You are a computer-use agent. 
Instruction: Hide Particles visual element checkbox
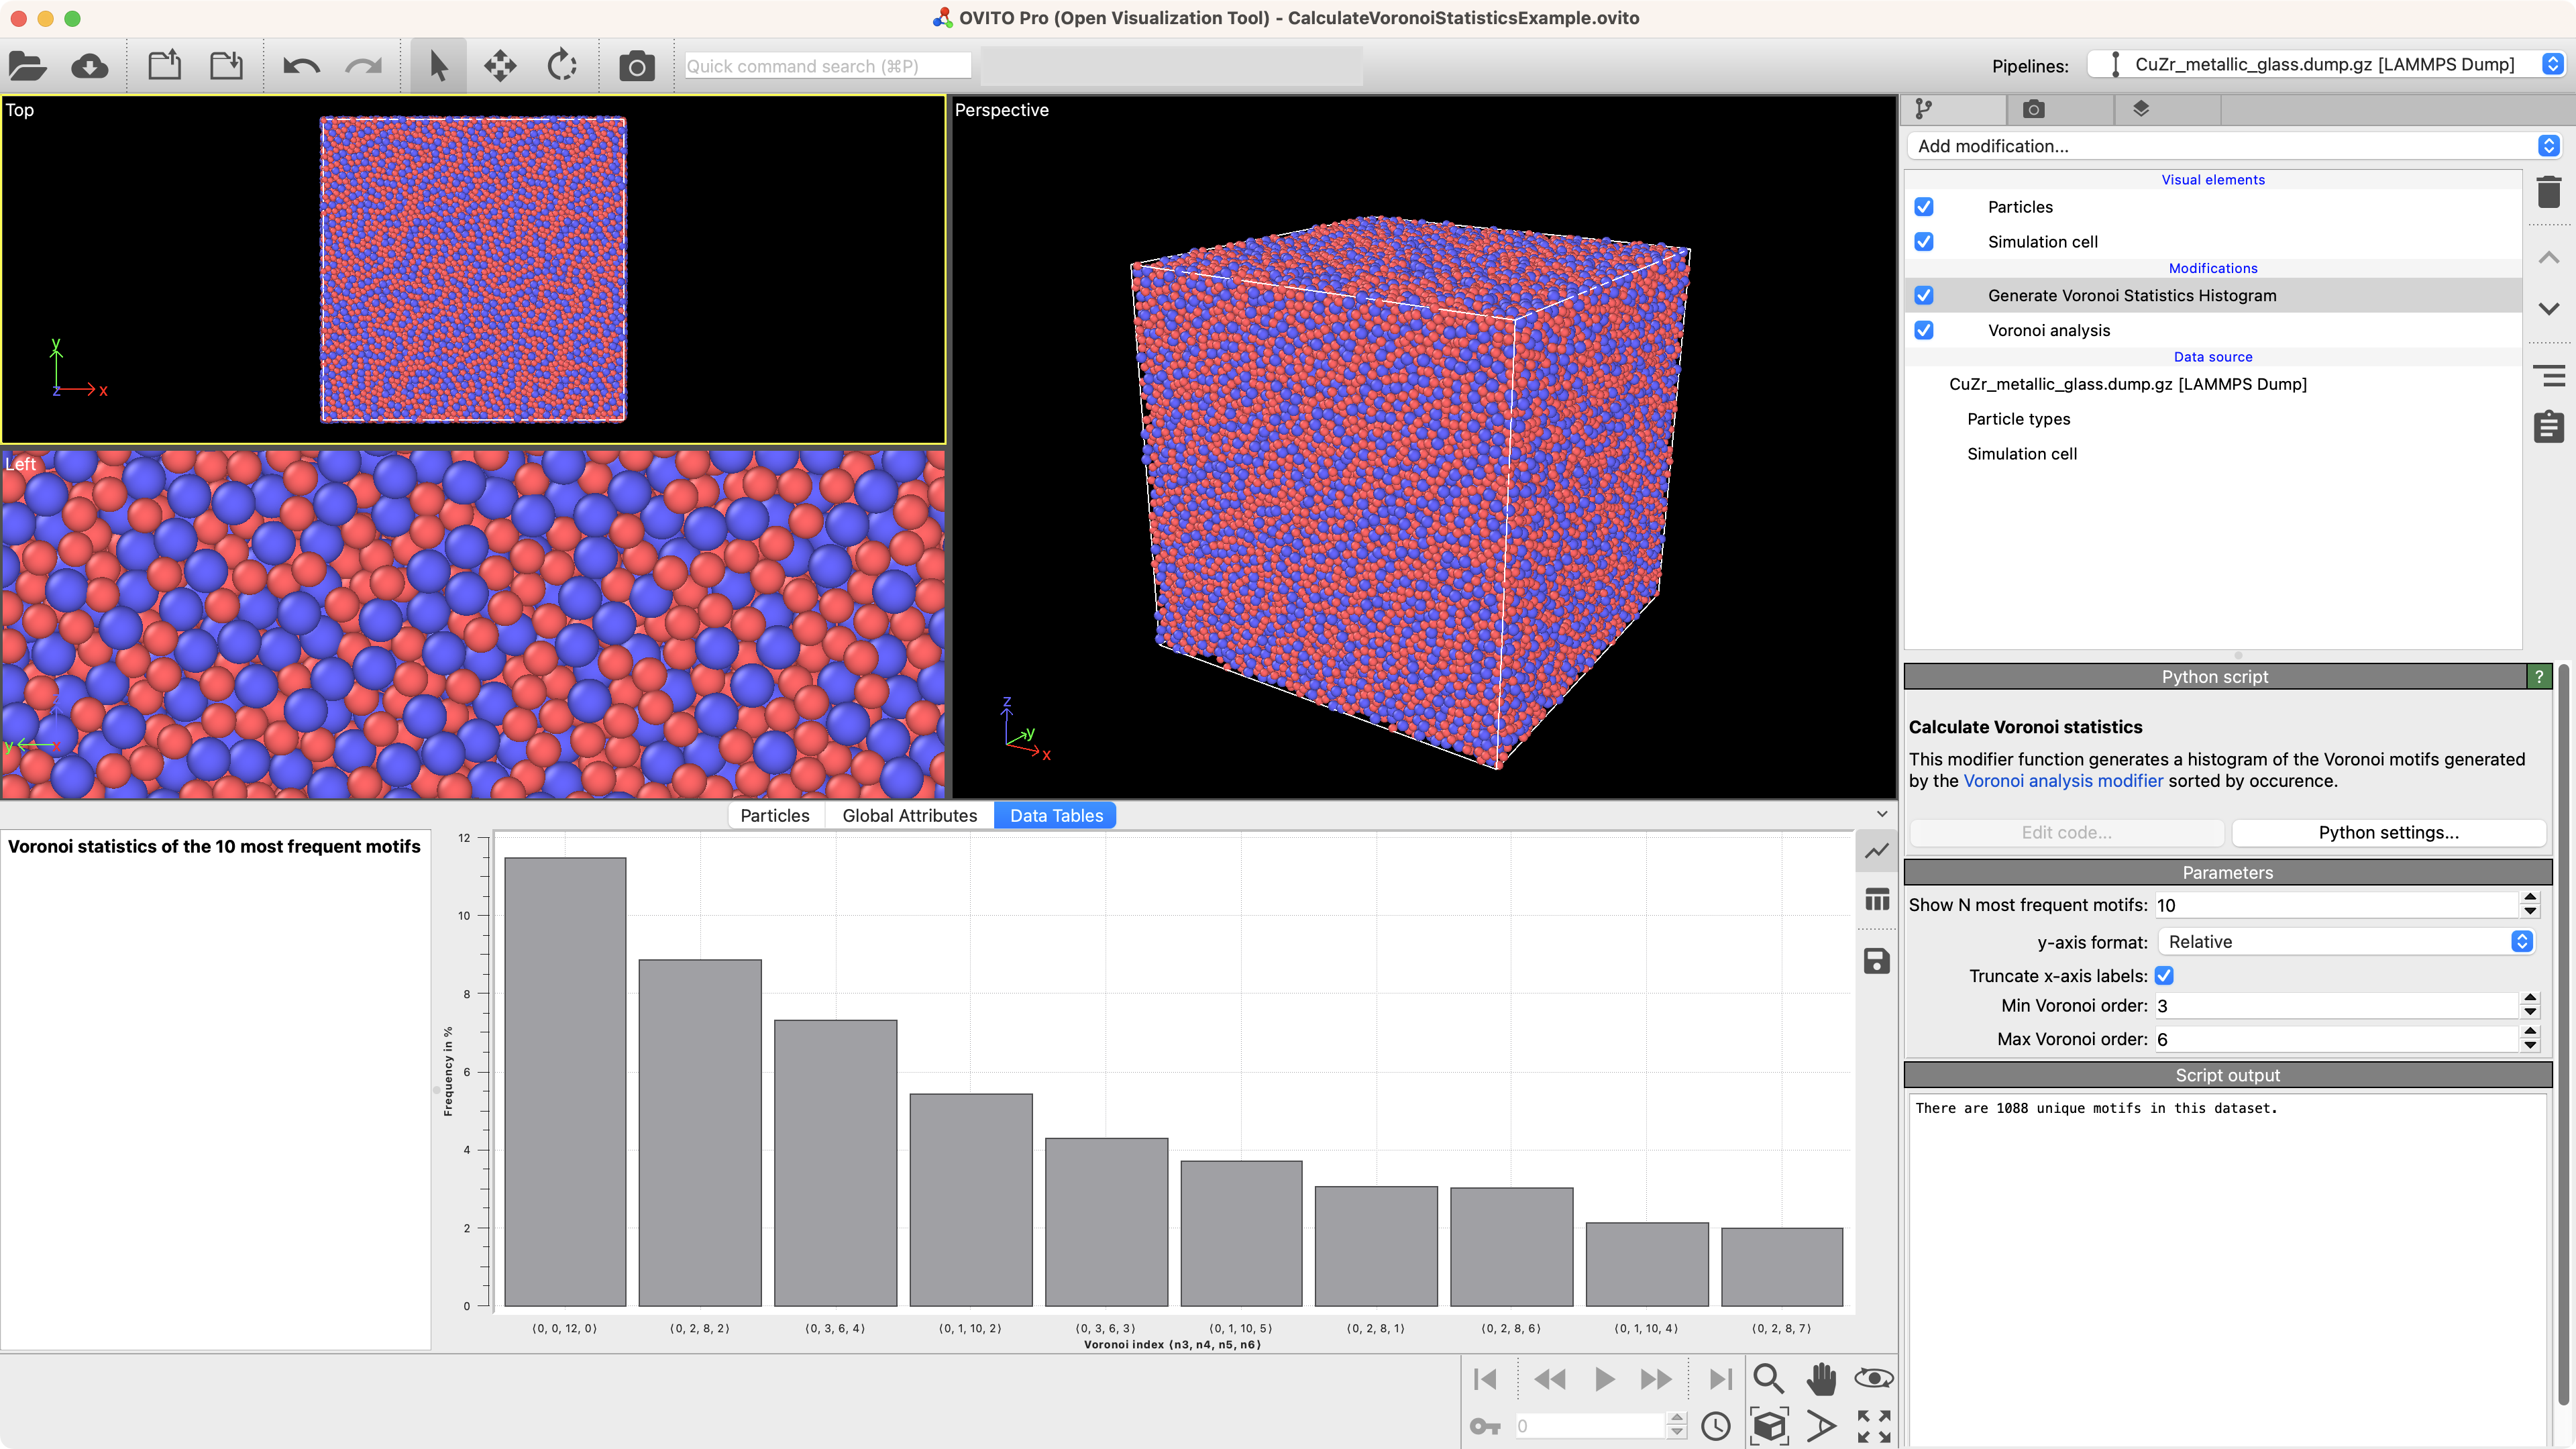click(1924, 207)
